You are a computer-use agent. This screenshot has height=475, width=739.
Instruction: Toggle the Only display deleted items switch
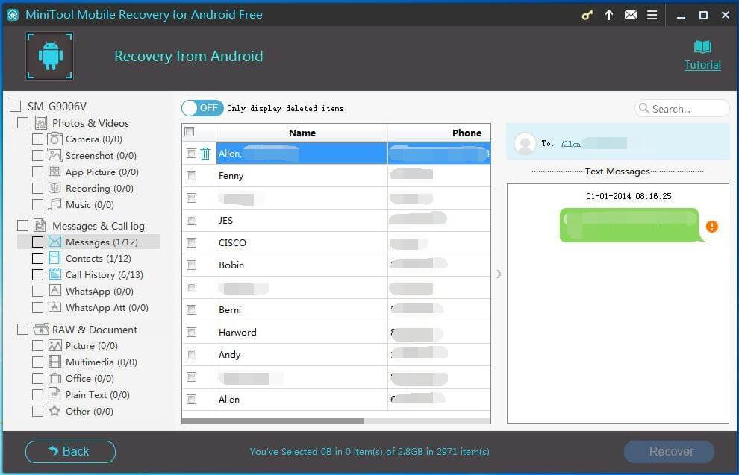pos(202,108)
